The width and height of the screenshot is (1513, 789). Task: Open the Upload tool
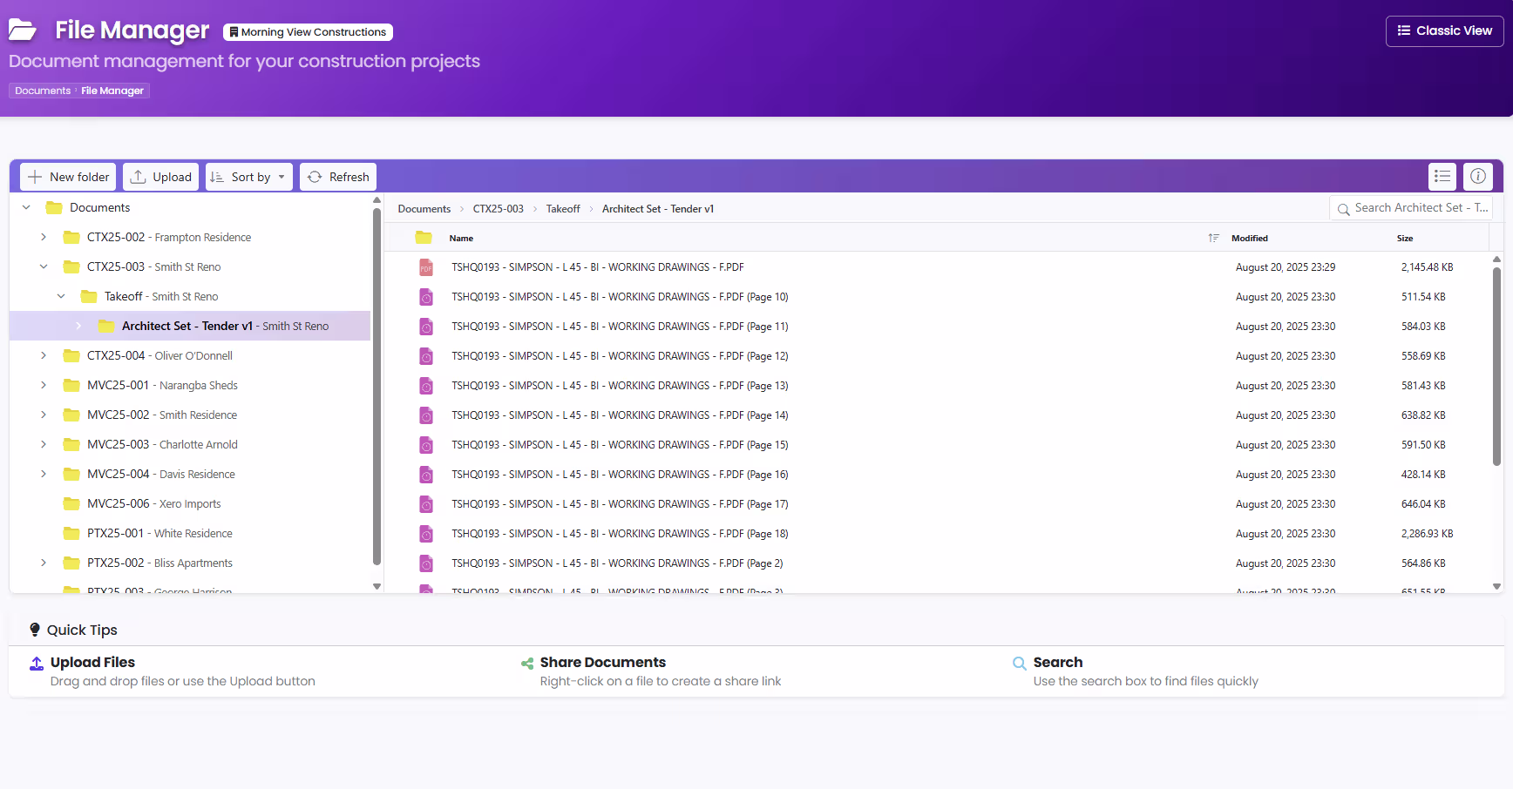tap(160, 177)
